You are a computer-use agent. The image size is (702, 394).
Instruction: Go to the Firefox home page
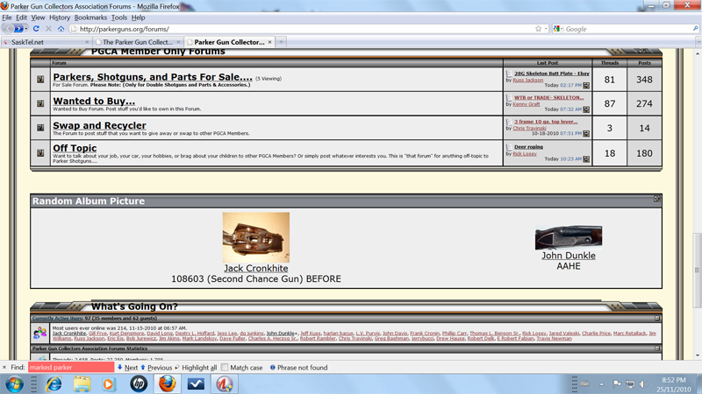61,29
